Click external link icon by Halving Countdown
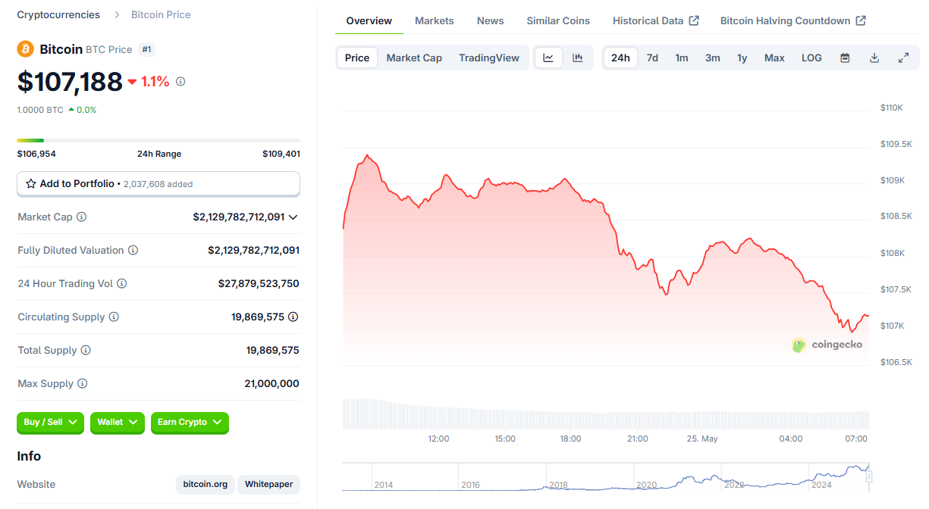929x509 pixels. click(861, 20)
